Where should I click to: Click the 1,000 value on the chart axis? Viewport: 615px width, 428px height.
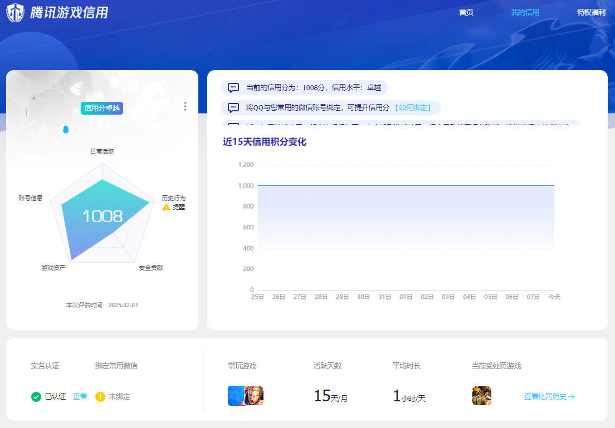(246, 185)
